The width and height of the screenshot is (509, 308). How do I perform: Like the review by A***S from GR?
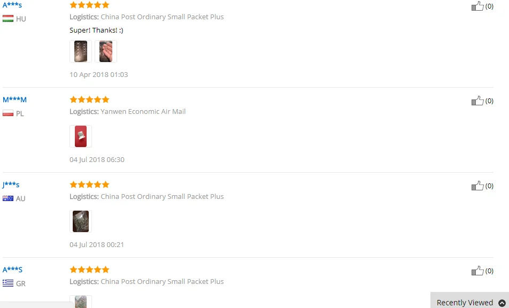pyautogui.click(x=477, y=271)
